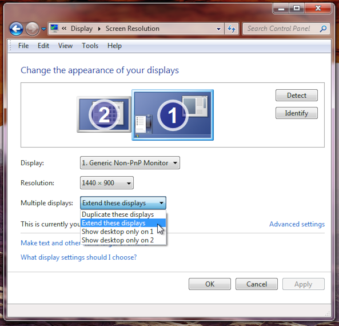
Task: Click the Control Panel icon in address bar
Action: point(54,29)
